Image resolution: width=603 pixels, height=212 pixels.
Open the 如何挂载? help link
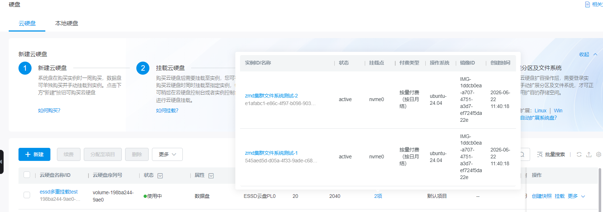point(167,111)
